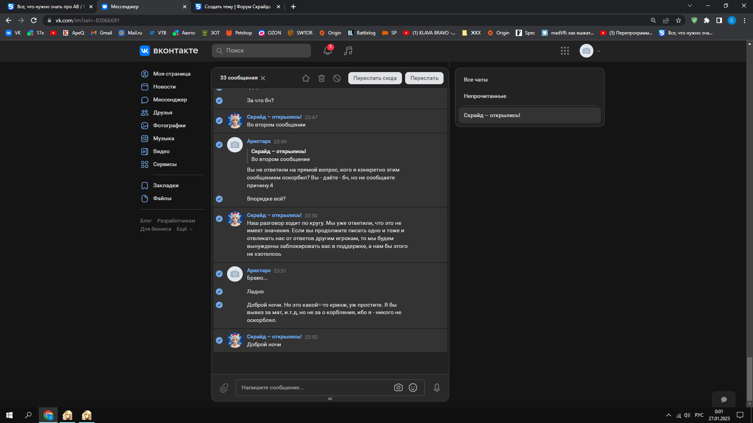The width and height of the screenshot is (753, 423).
Task: Deselect the 'За что бч?' message checkmark
Action: coord(219,101)
